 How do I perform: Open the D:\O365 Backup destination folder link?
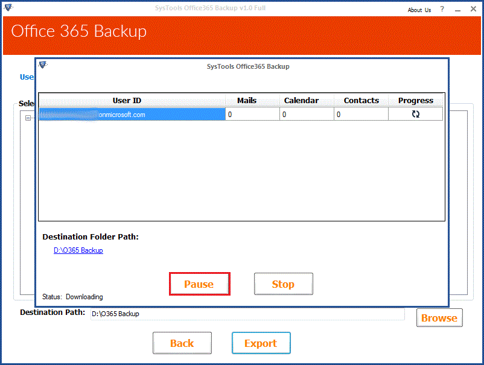(78, 250)
